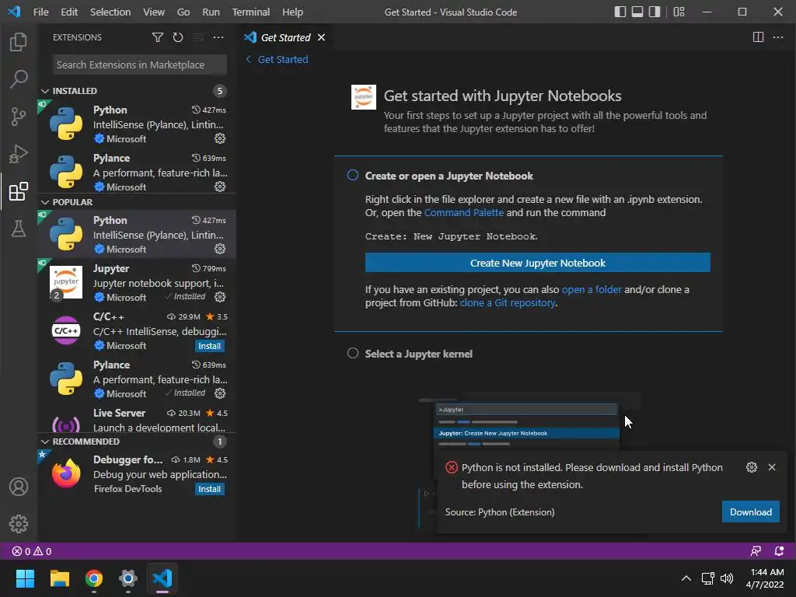Open the Customize Layout icon
This screenshot has width=796, height=597.
coord(679,12)
